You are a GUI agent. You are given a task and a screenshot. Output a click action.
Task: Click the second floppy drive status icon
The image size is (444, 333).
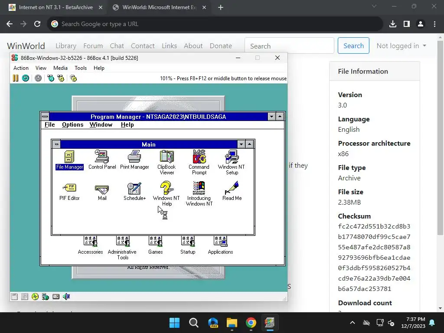(x=25, y=297)
